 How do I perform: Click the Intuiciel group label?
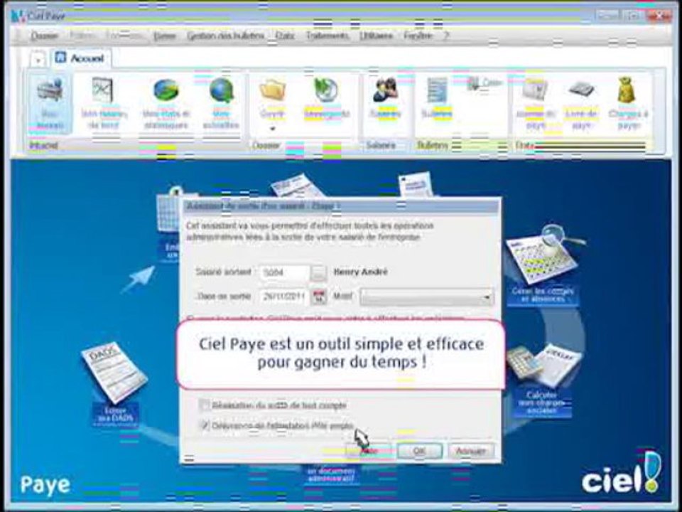click(43, 145)
